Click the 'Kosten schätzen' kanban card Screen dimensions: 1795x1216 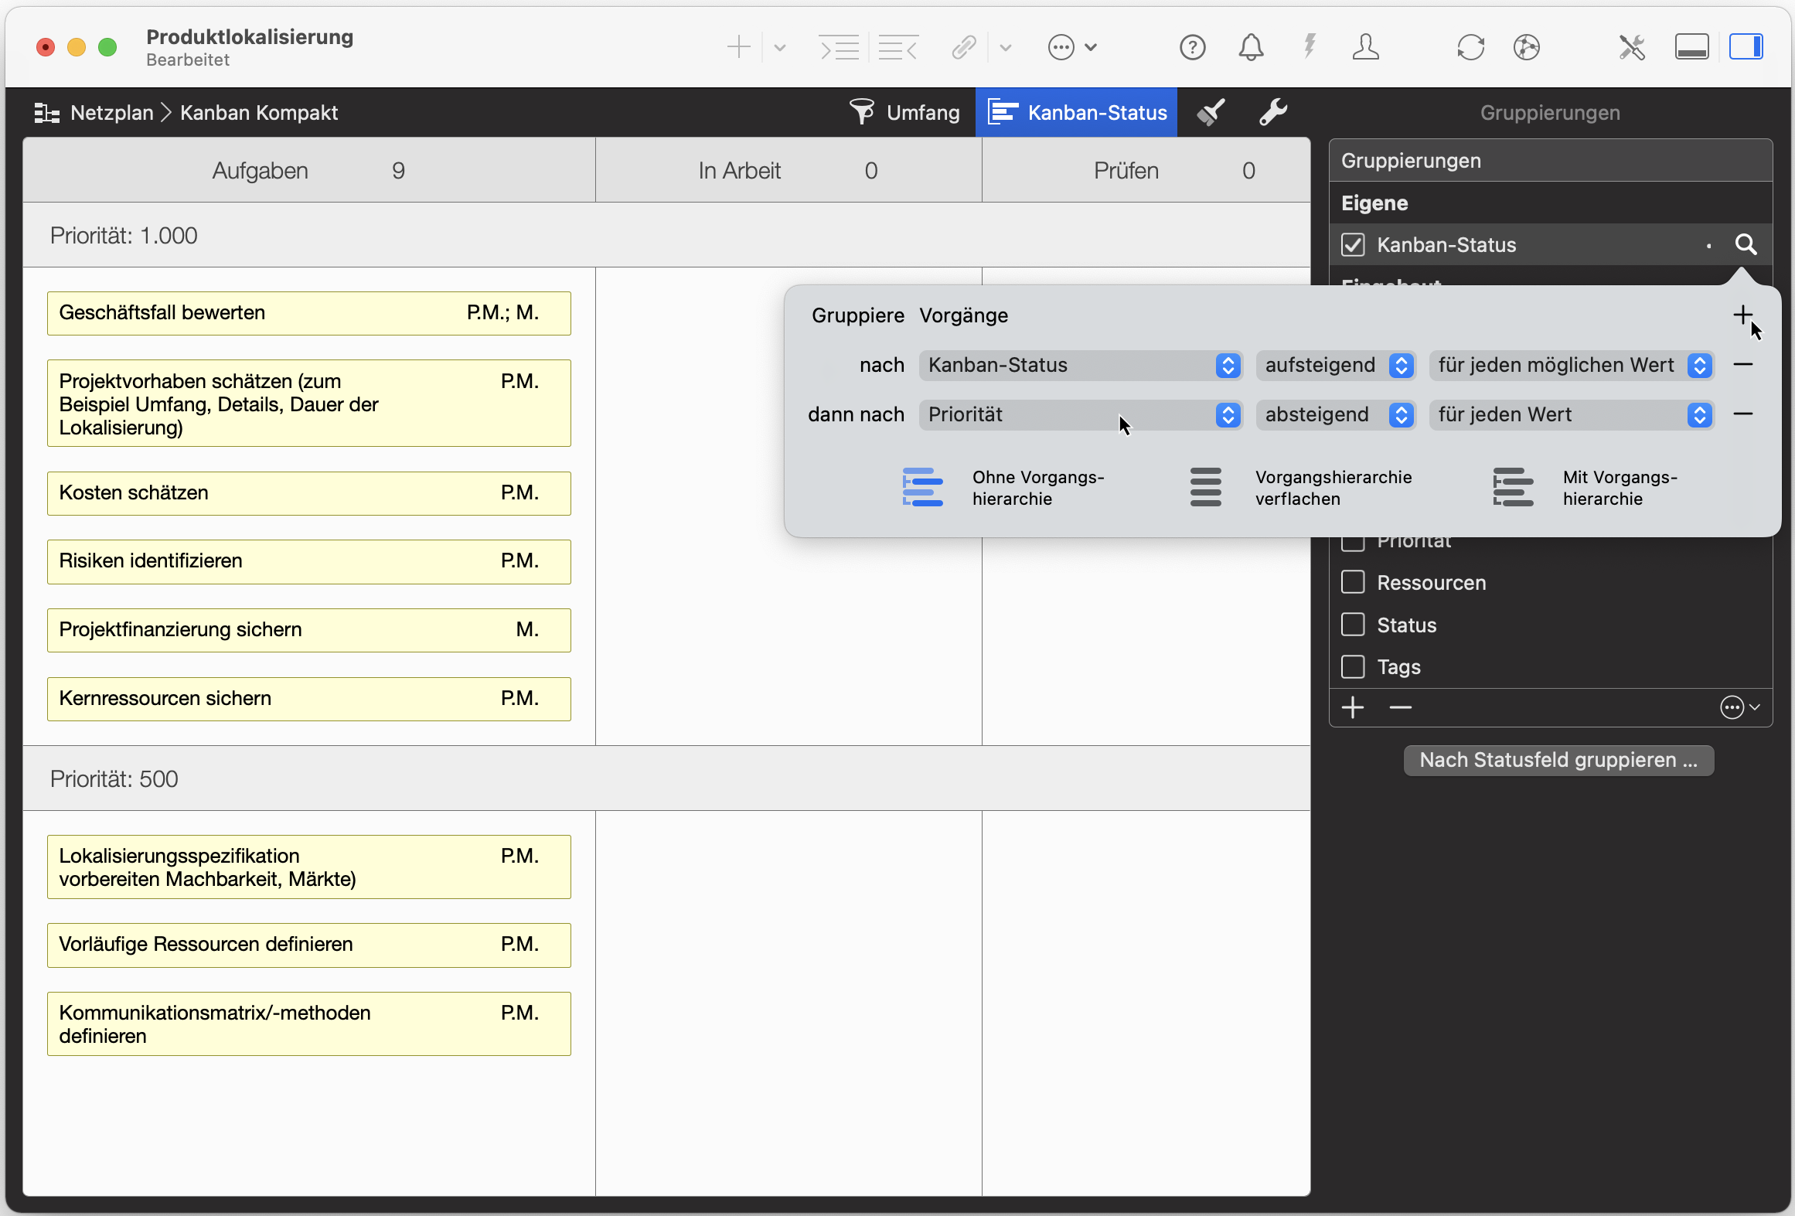308,493
